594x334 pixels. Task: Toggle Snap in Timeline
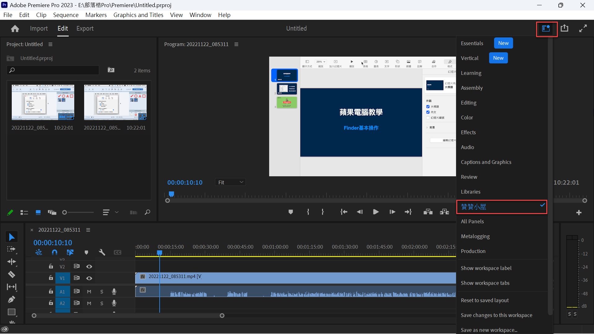coord(55,253)
